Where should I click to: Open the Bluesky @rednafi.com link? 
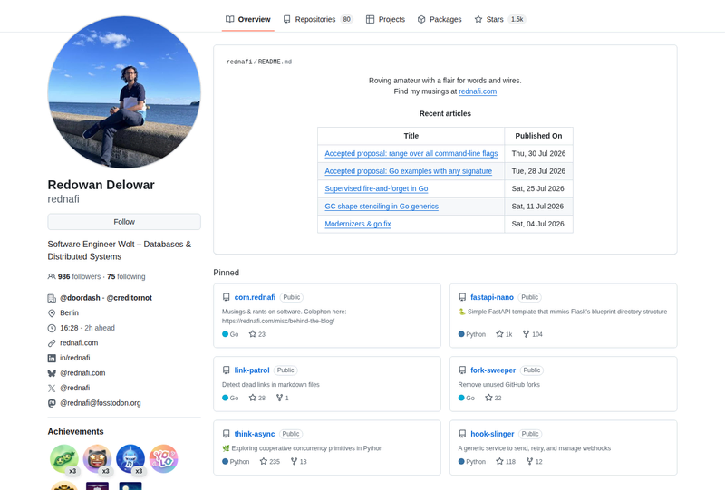click(82, 372)
